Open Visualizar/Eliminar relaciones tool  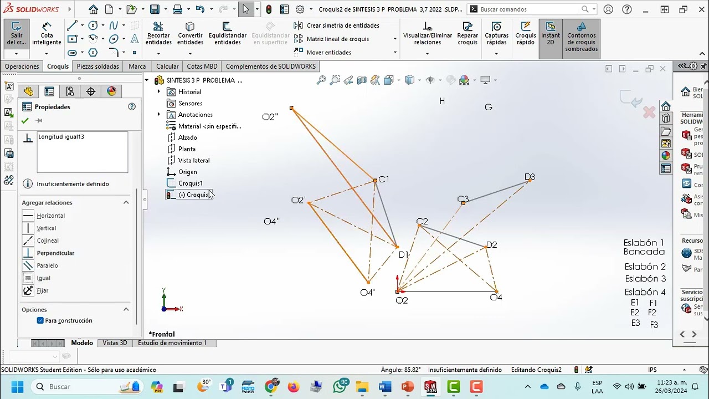pyautogui.click(x=427, y=34)
